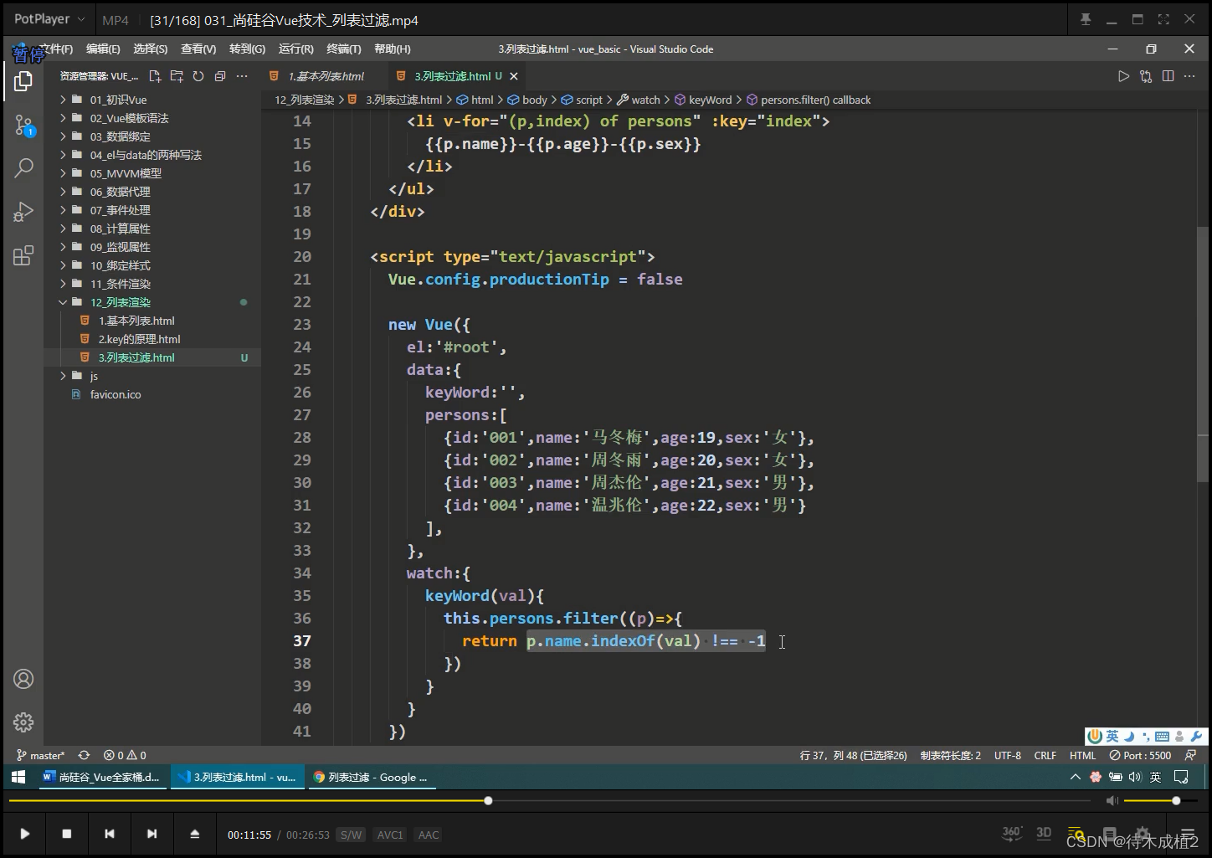Switch to the 尚硅谷_Vue全家桶 Word taskbar item
Image resolution: width=1212 pixels, height=858 pixels.
[x=102, y=777]
